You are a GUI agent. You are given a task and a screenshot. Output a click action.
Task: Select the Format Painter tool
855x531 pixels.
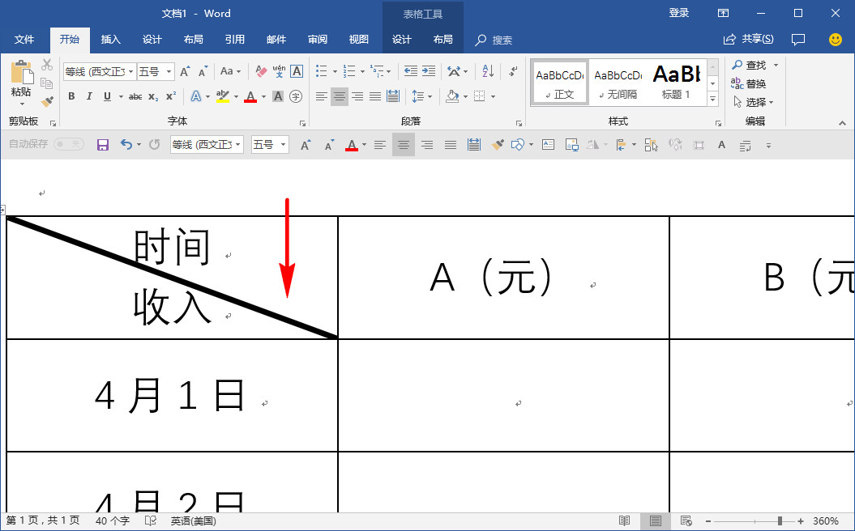pos(46,100)
